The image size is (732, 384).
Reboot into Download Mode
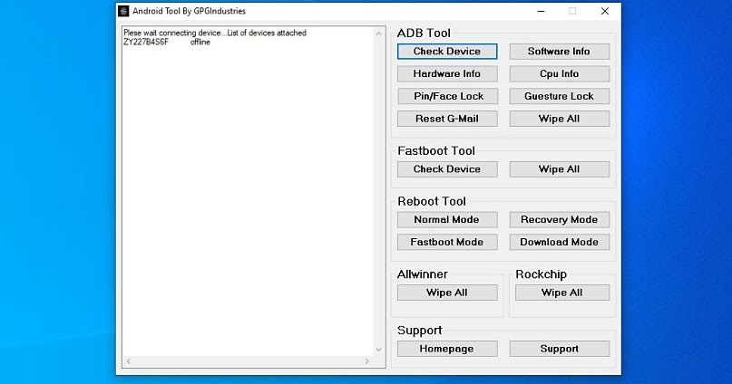pyautogui.click(x=560, y=242)
